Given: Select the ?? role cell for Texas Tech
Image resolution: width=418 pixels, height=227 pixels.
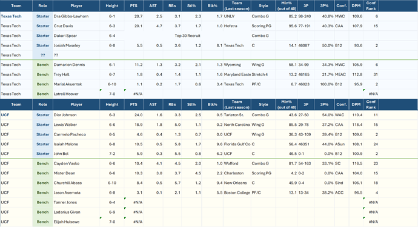Looking at the screenshot, I should pos(42,55).
